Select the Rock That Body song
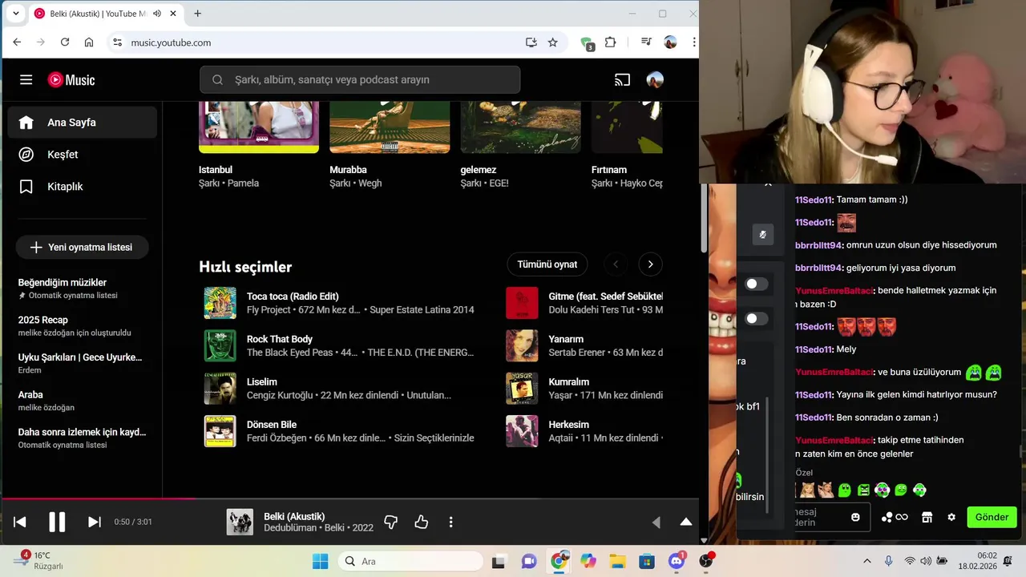 click(x=280, y=339)
